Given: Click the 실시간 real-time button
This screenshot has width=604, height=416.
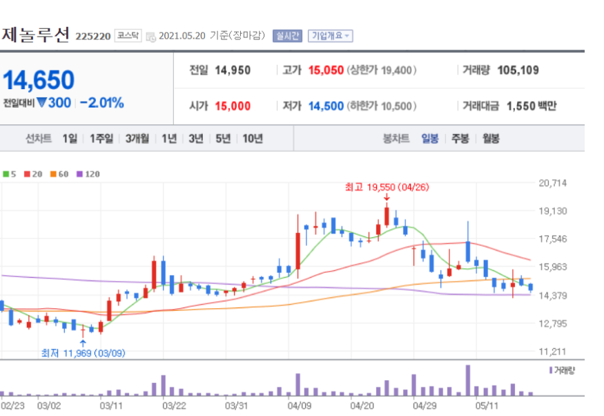Looking at the screenshot, I should 287,36.
